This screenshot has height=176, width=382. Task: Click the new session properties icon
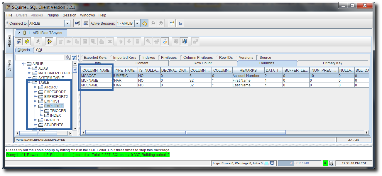pos(85,24)
